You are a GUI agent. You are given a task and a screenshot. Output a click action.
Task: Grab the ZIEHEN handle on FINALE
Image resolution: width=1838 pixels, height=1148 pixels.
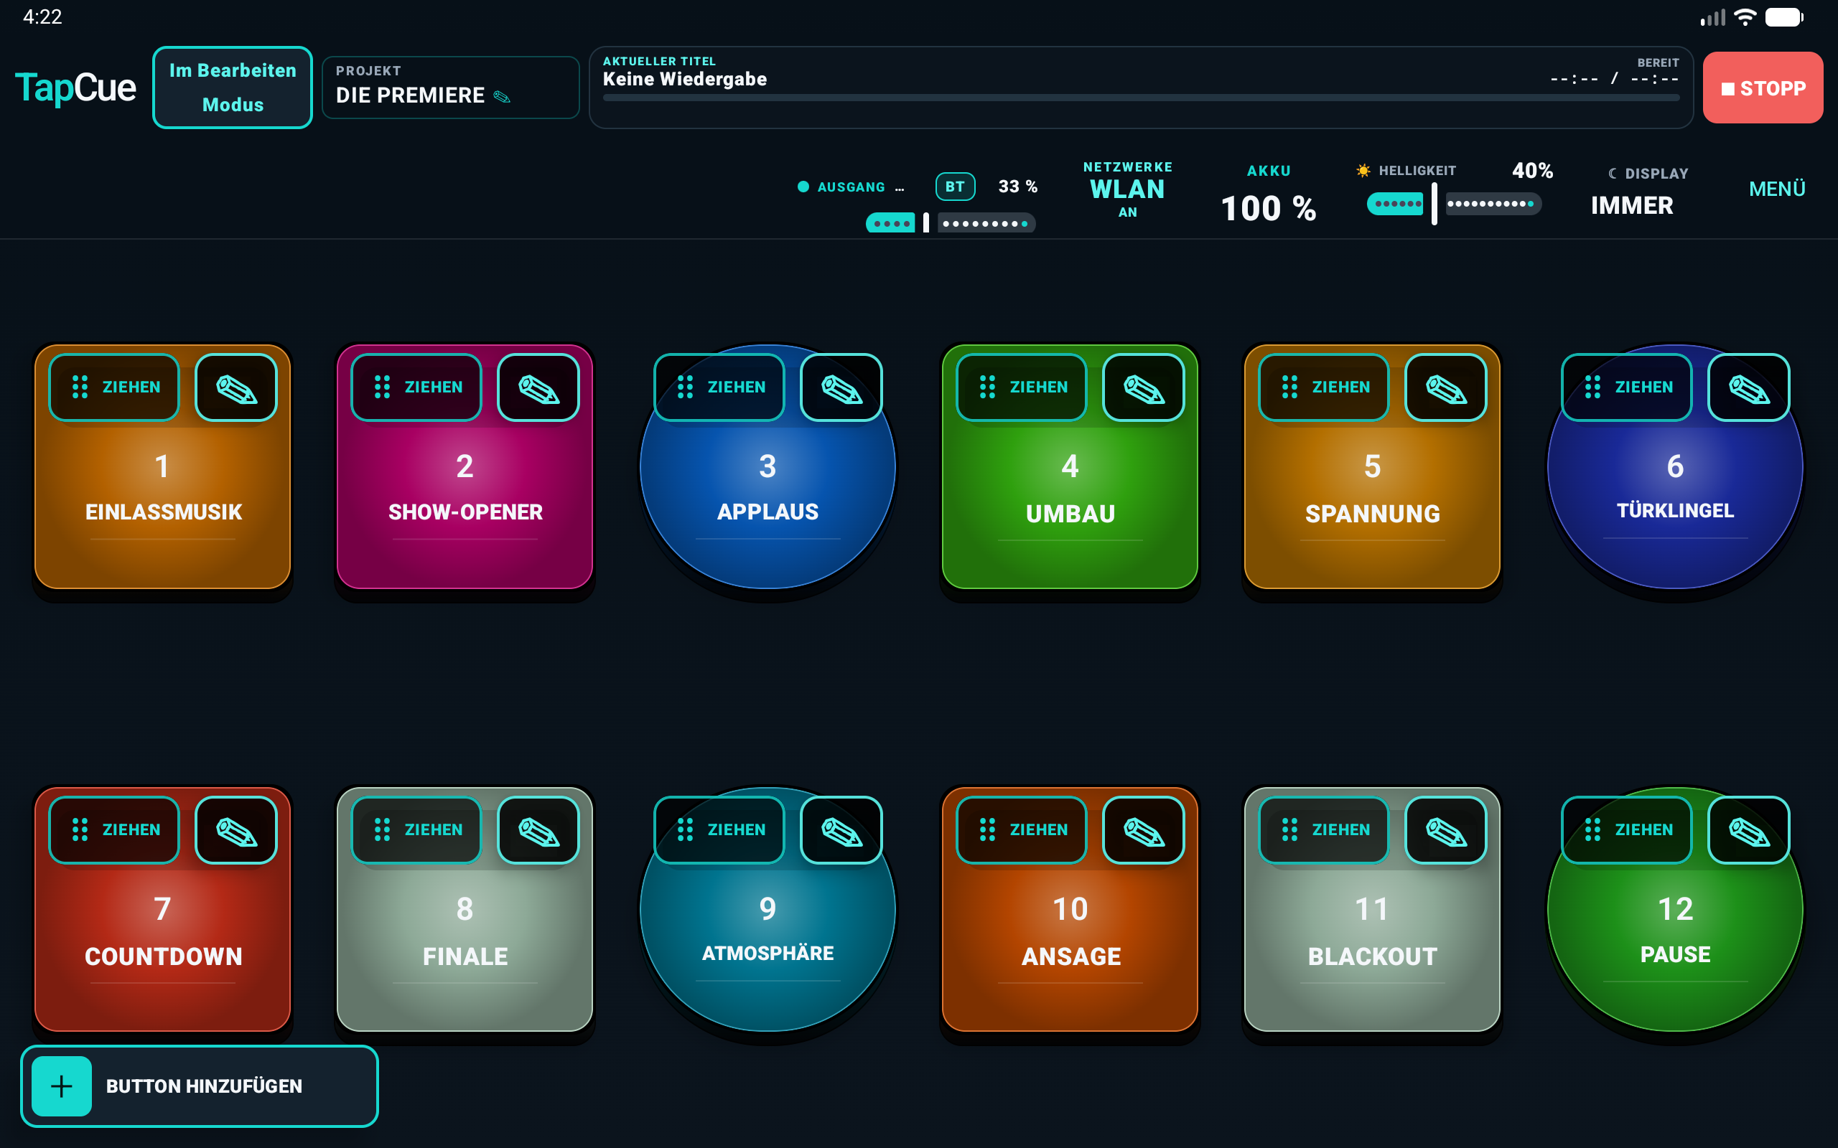coord(417,830)
